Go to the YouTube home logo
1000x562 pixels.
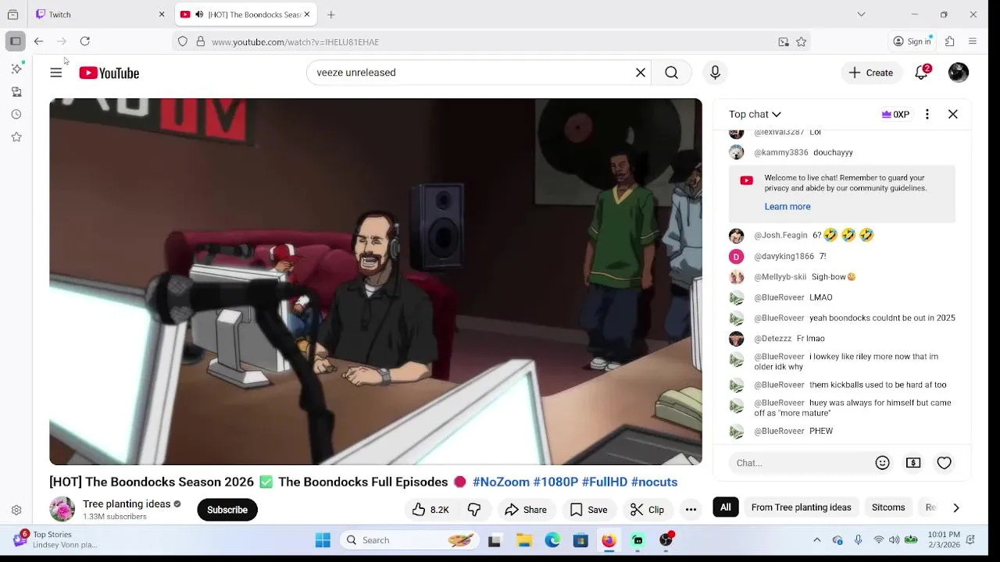[109, 73]
